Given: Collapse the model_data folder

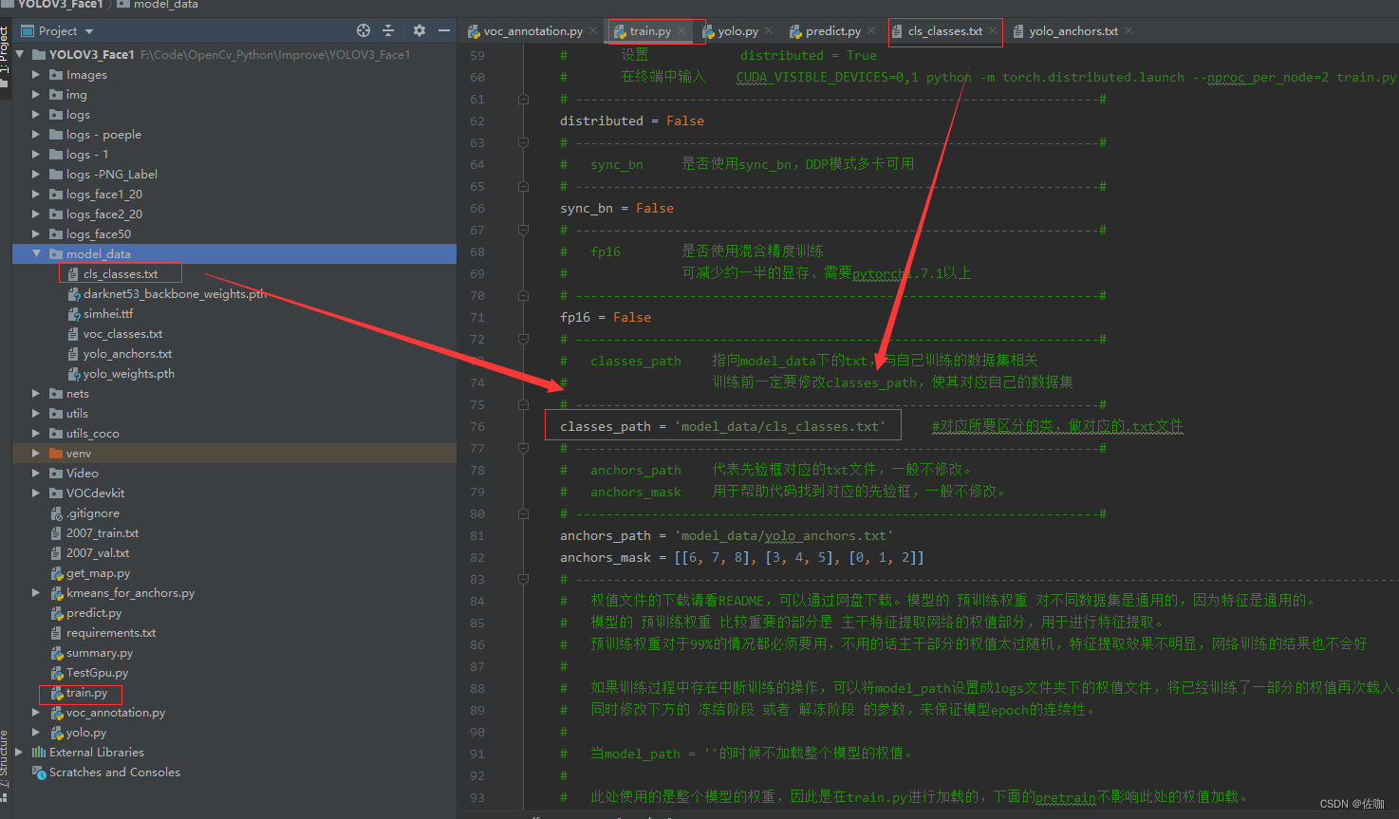Looking at the screenshot, I should (36, 253).
